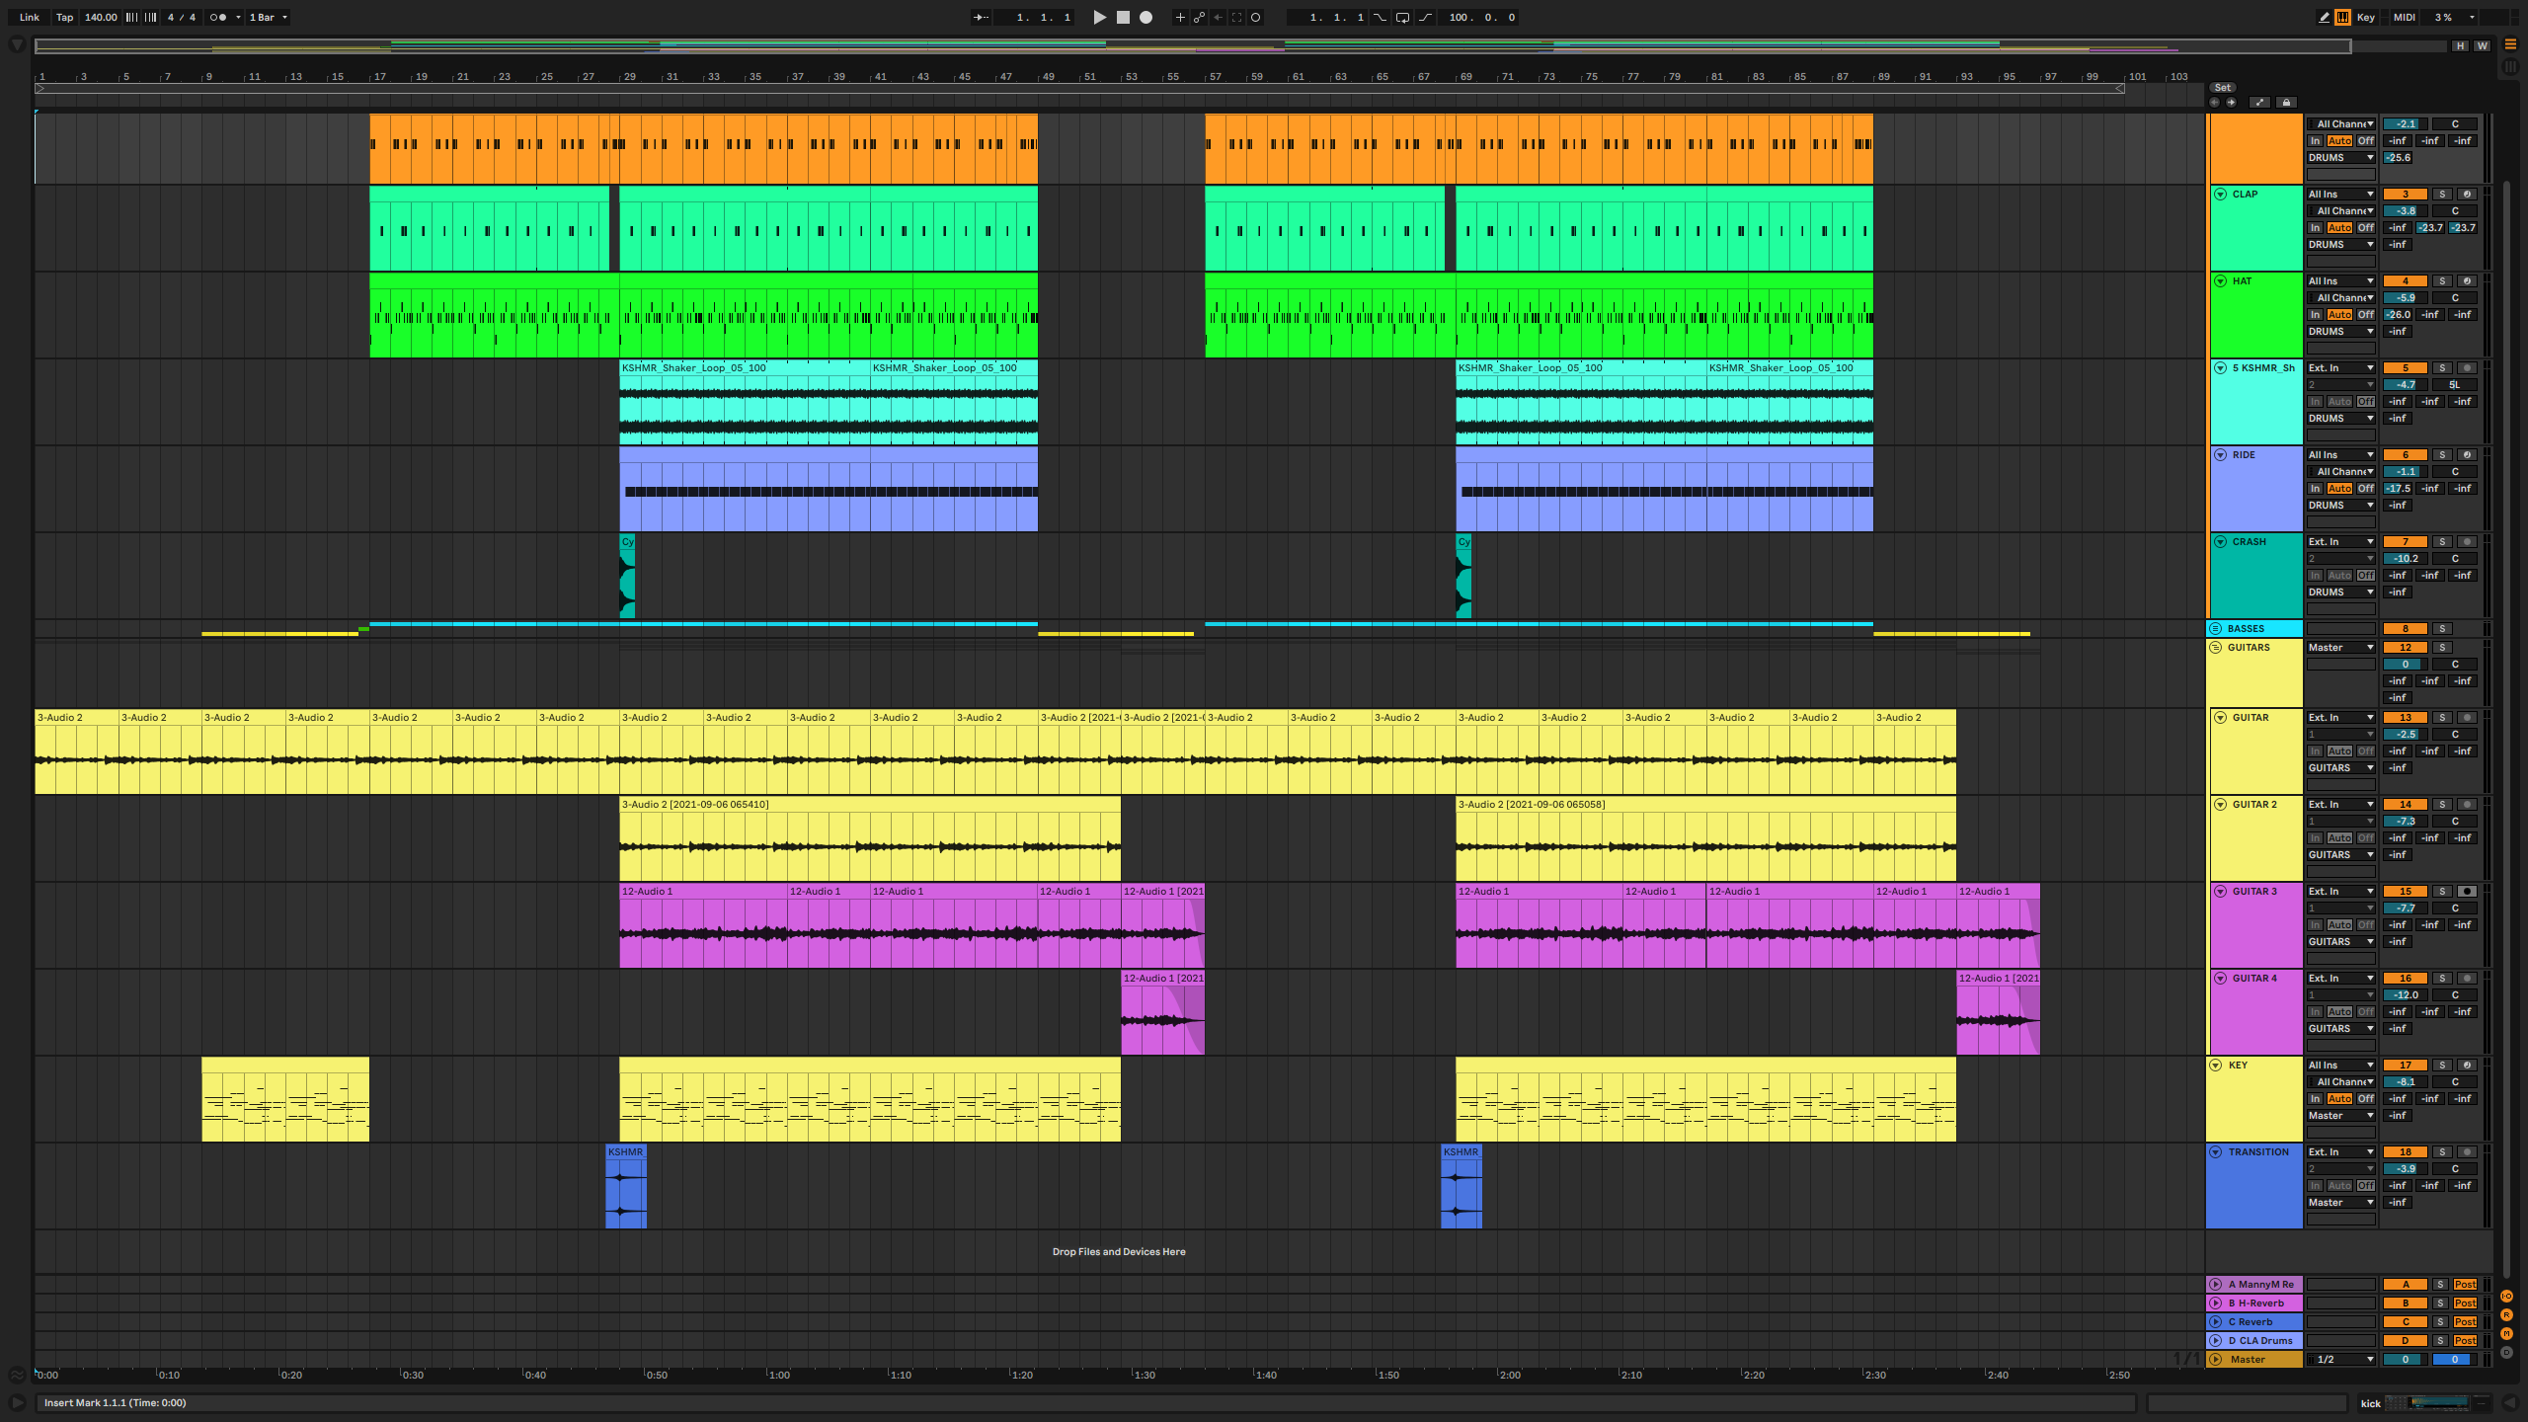2528x1422 pixels.
Task: Click the Lock Envelopes padlock icon
Action: (x=2286, y=102)
